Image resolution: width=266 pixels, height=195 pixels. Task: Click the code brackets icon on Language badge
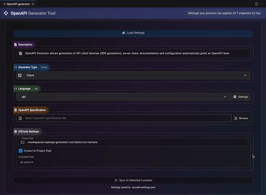15,88
